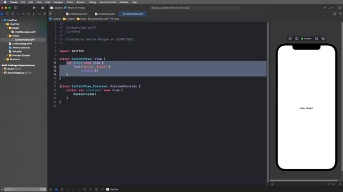This screenshot has width=343, height=192.
Task: Click the canvas horizontal scrollbar
Action: pos(304,180)
